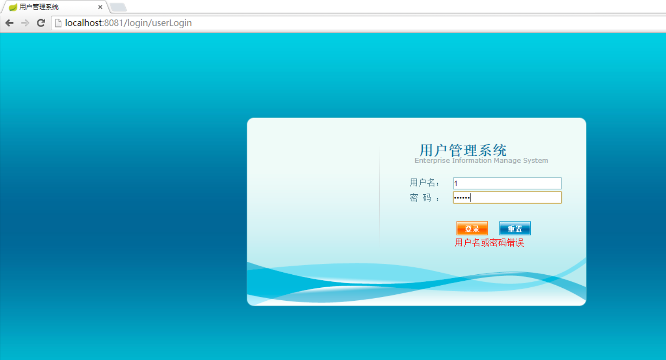This screenshot has width=666, height=360.
Task: Click the 用户管理系统 page heading
Action: click(x=462, y=149)
